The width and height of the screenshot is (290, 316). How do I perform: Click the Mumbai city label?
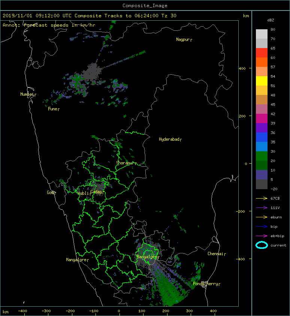28,94
